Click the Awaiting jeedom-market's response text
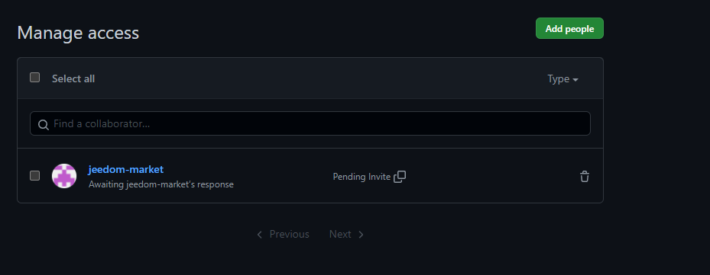The image size is (710, 275). click(x=161, y=184)
